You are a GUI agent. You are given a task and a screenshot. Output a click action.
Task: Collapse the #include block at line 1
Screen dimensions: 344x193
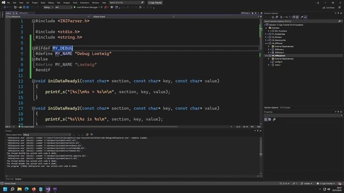33,21
